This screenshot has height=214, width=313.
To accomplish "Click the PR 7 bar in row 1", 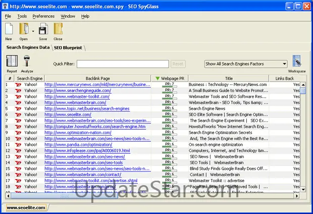I will 170,84.
